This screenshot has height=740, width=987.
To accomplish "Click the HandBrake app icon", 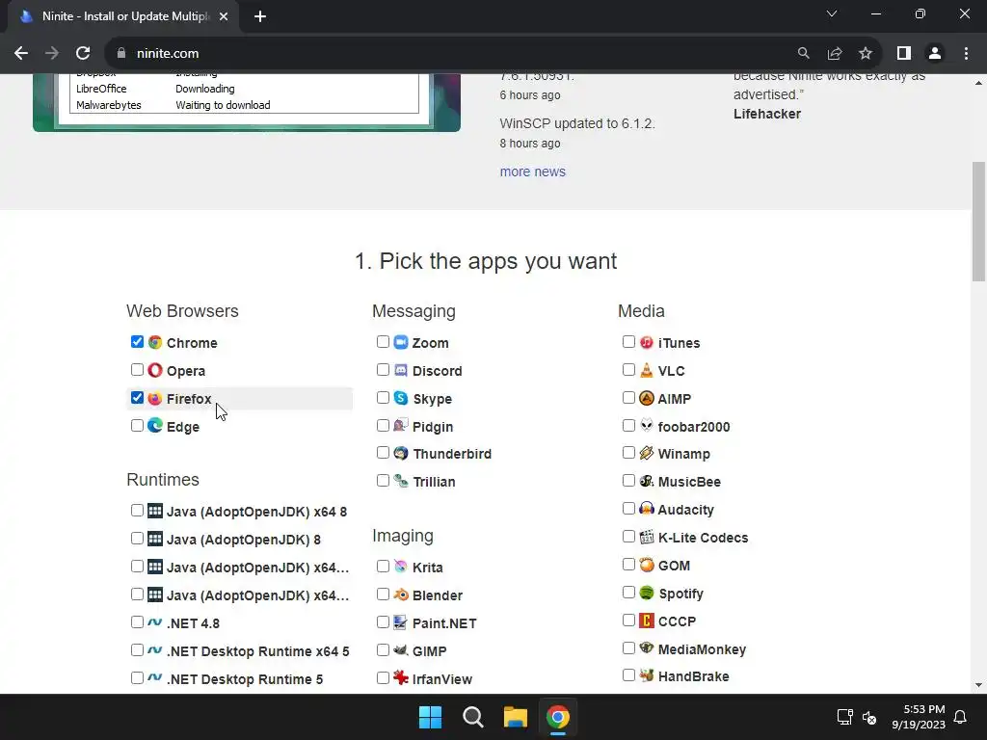I will pos(647,675).
